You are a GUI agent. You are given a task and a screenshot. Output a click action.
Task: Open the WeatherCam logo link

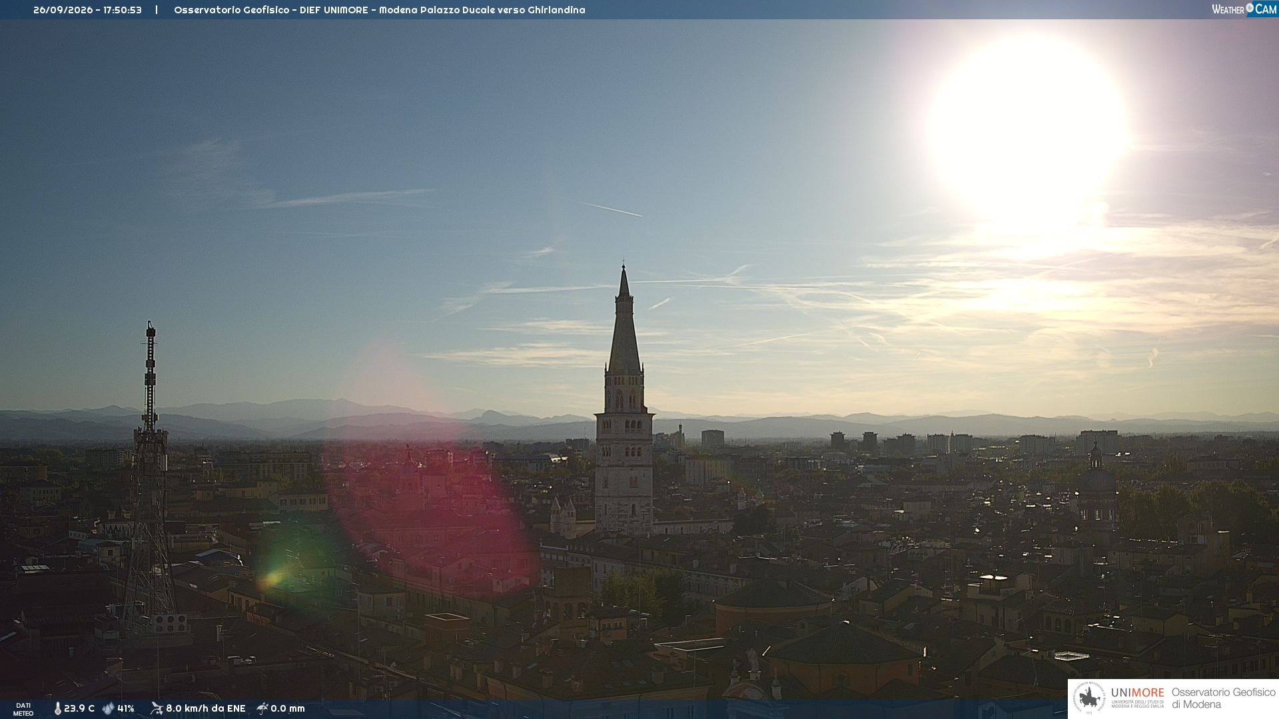(1244, 9)
